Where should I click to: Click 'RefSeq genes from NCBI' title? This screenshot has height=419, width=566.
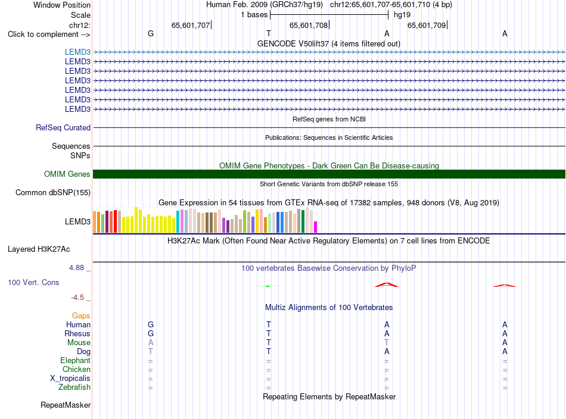point(329,119)
